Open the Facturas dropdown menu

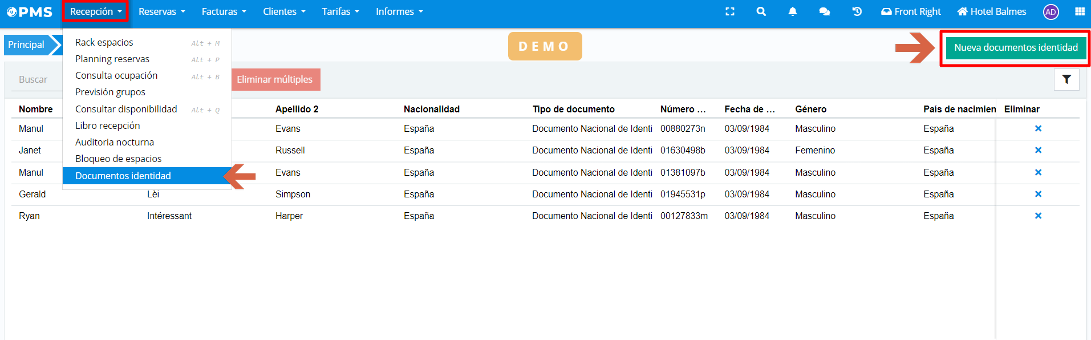click(x=224, y=11)
